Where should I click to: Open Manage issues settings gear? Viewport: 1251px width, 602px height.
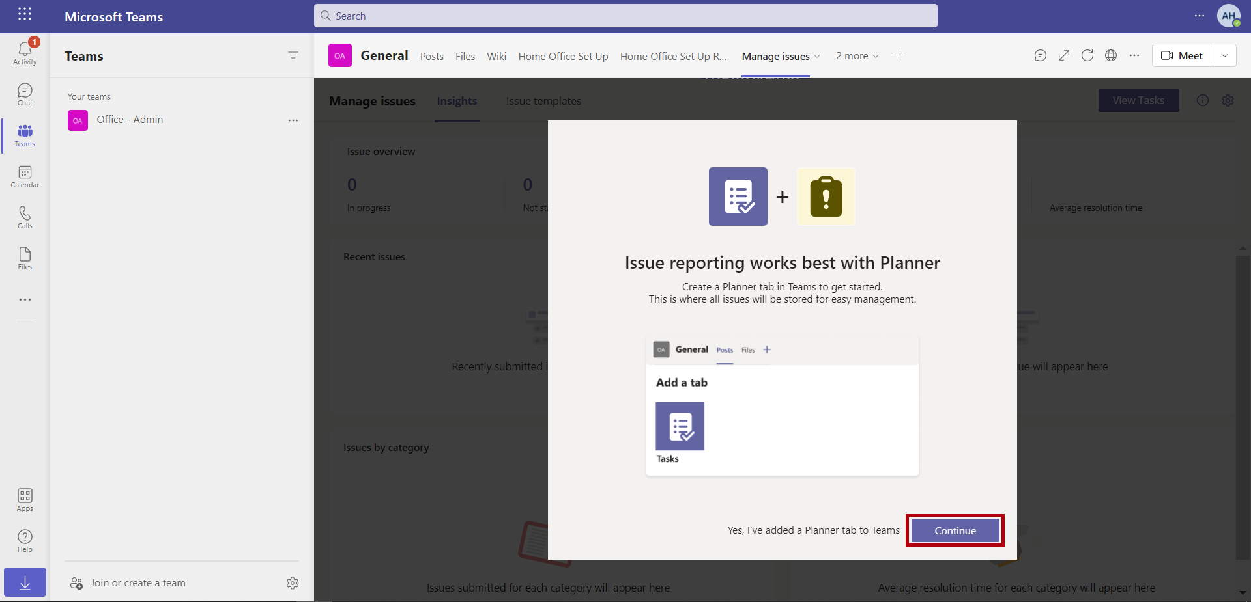pos(1228,100)
